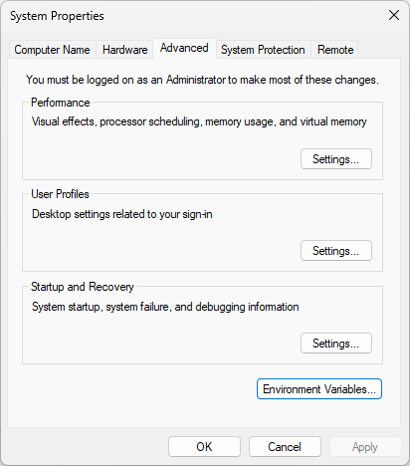Close the System Properties window
Viewport: 410px width, 466px height.
pyautogui.click(x=394, y=15)
